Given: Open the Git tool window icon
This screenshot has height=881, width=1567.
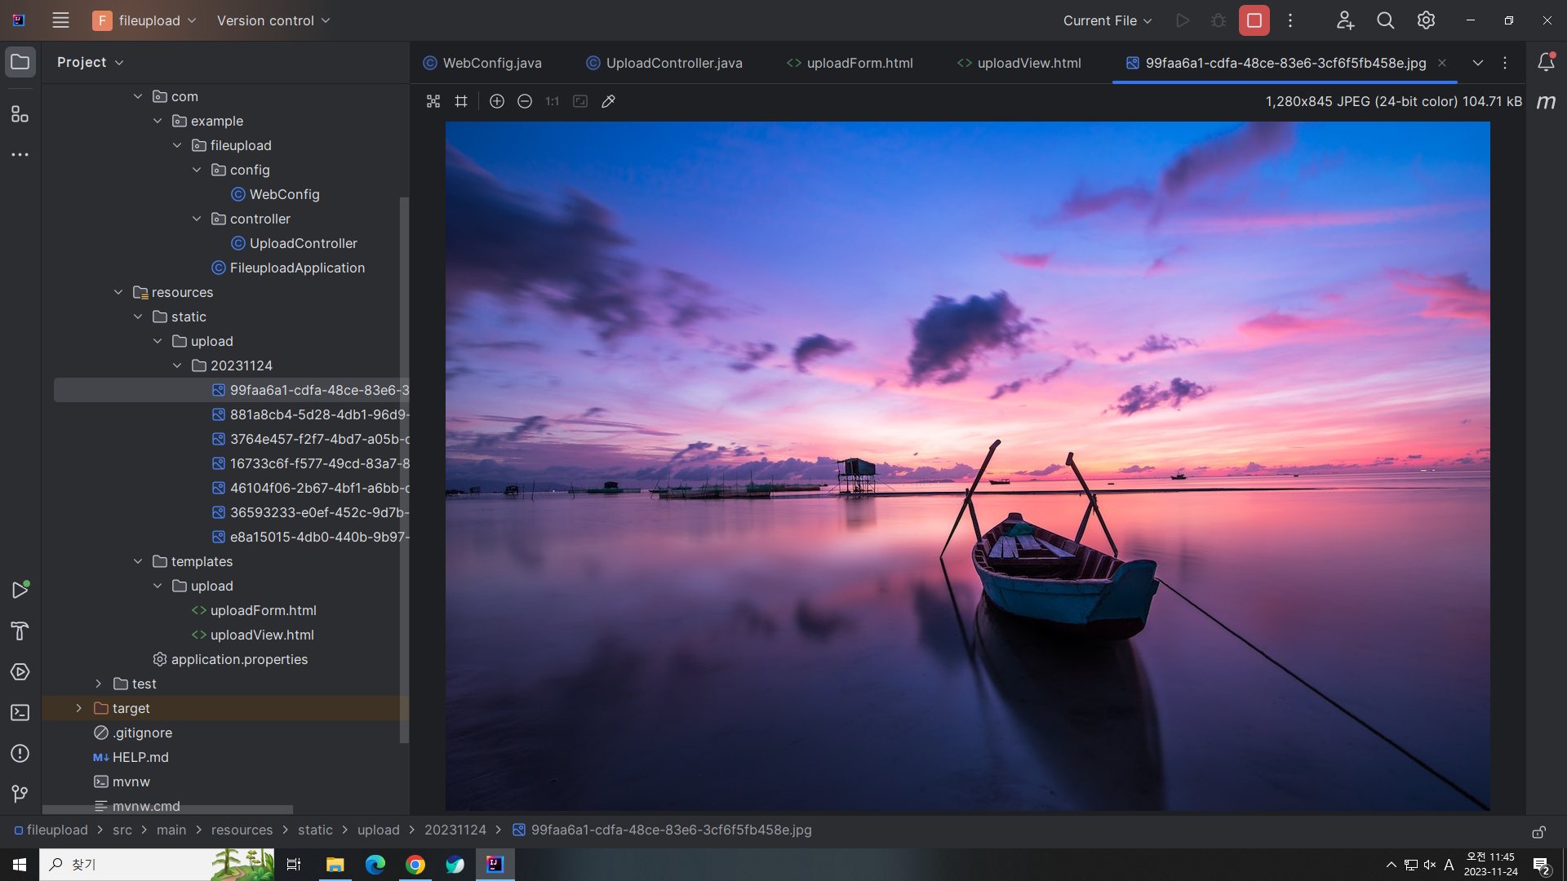Looking at the screenshot, I should [20, 794].
